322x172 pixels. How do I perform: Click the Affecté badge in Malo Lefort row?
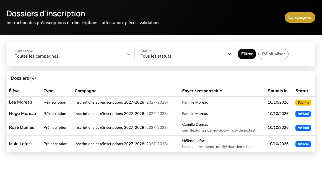click(303, 144)
